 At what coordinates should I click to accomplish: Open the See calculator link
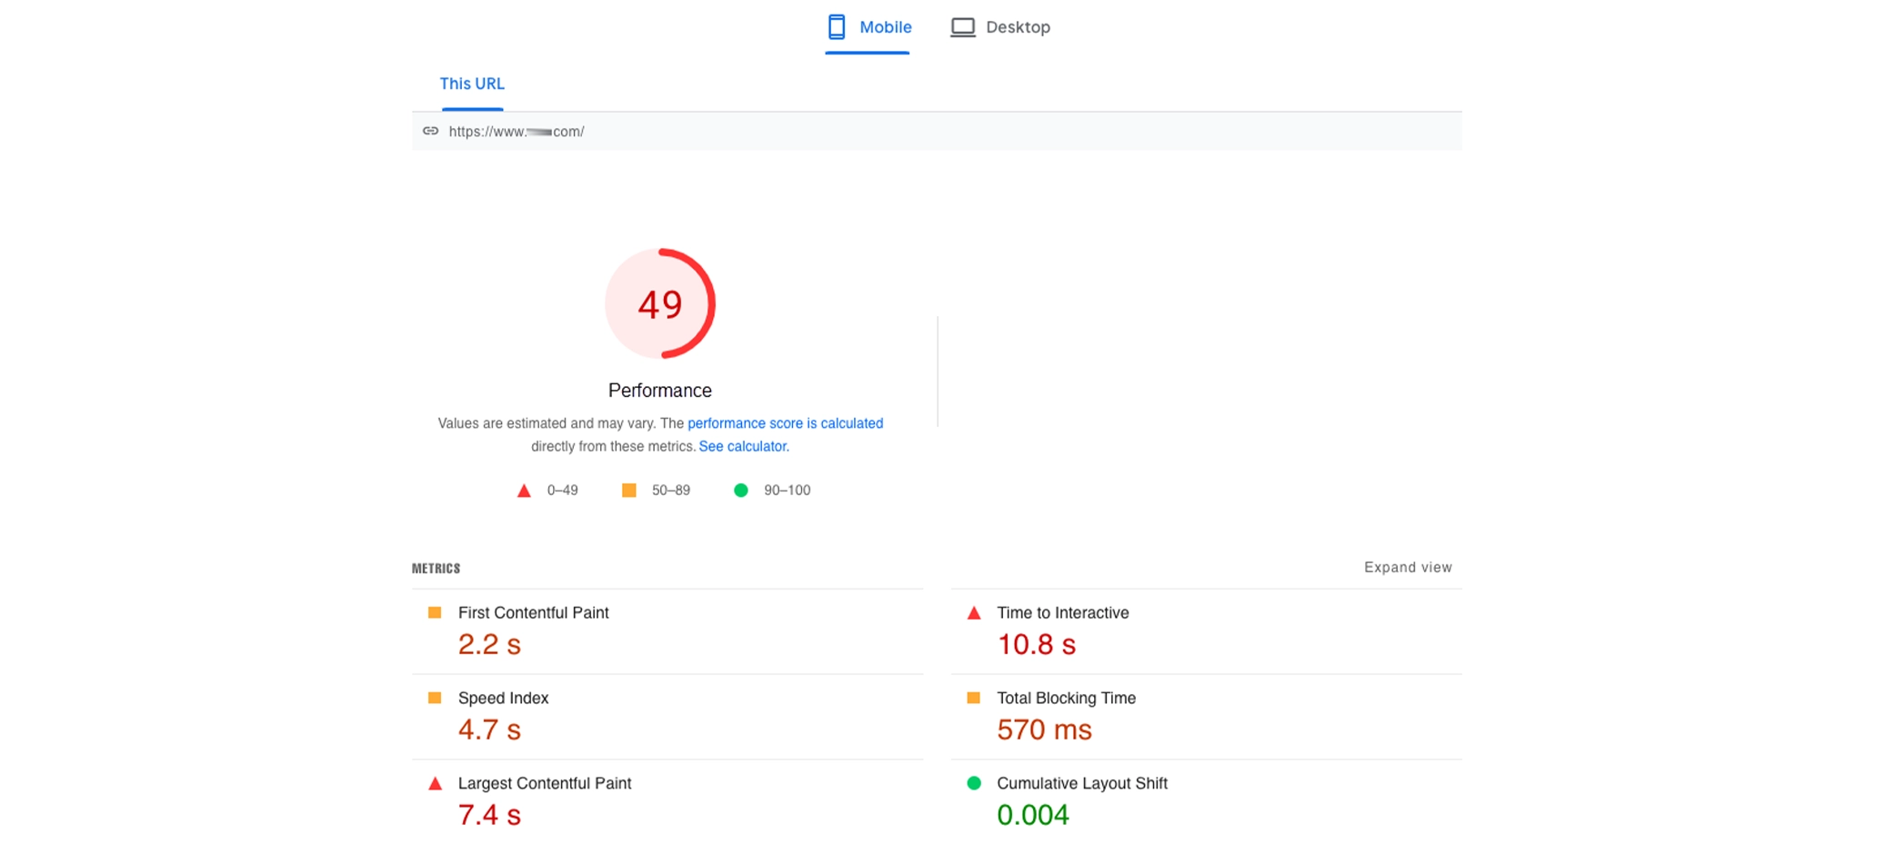point(742,446)
